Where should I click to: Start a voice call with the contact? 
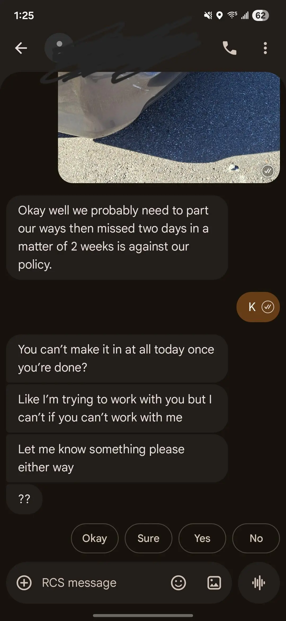tap(229, 48)
